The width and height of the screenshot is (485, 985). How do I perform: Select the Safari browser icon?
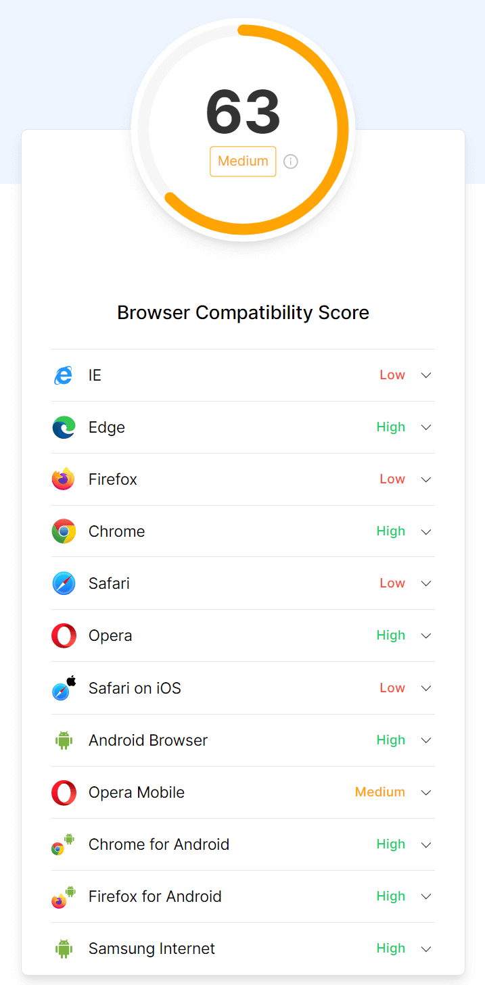click(x=64, y=583)
